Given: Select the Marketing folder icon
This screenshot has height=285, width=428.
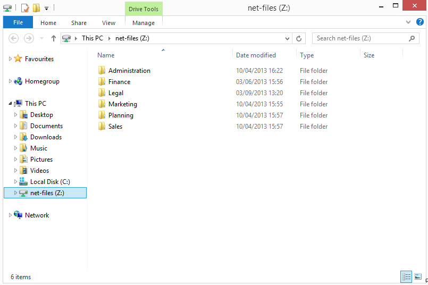Looking at the screenshot, I should pos(102,104).
